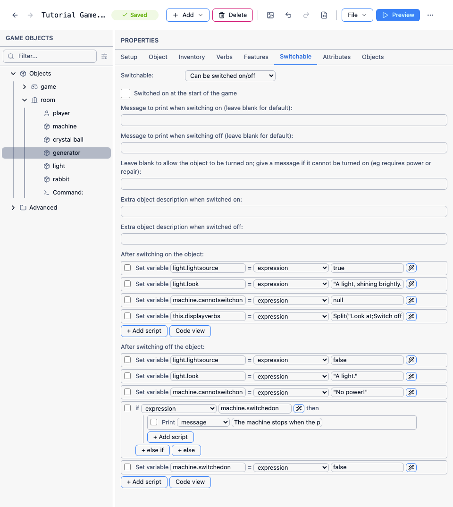Tick checkbox for light.lightsource = true script
453x507 pixels.
[127, 268]
